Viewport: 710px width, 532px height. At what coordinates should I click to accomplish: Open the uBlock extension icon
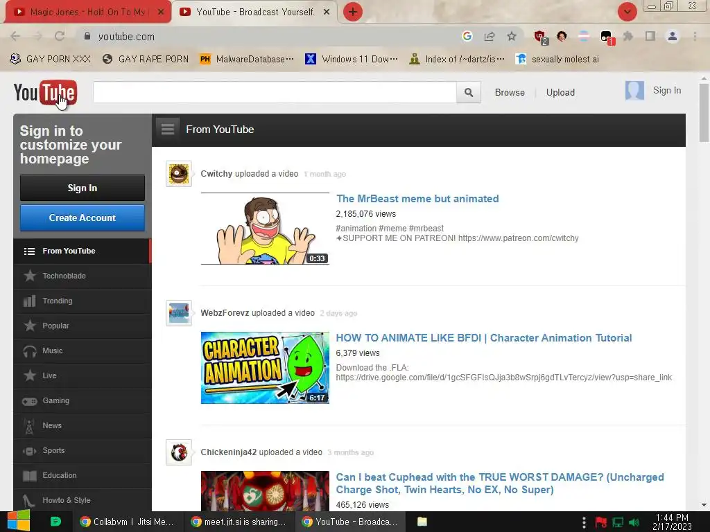click(540, 37)
